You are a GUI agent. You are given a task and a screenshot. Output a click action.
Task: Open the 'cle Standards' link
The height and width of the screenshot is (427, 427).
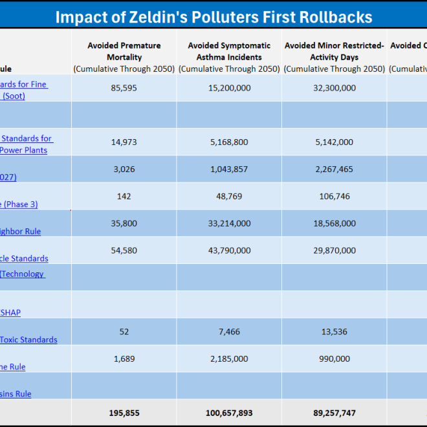pyautogui.click(x=24, y=258)
